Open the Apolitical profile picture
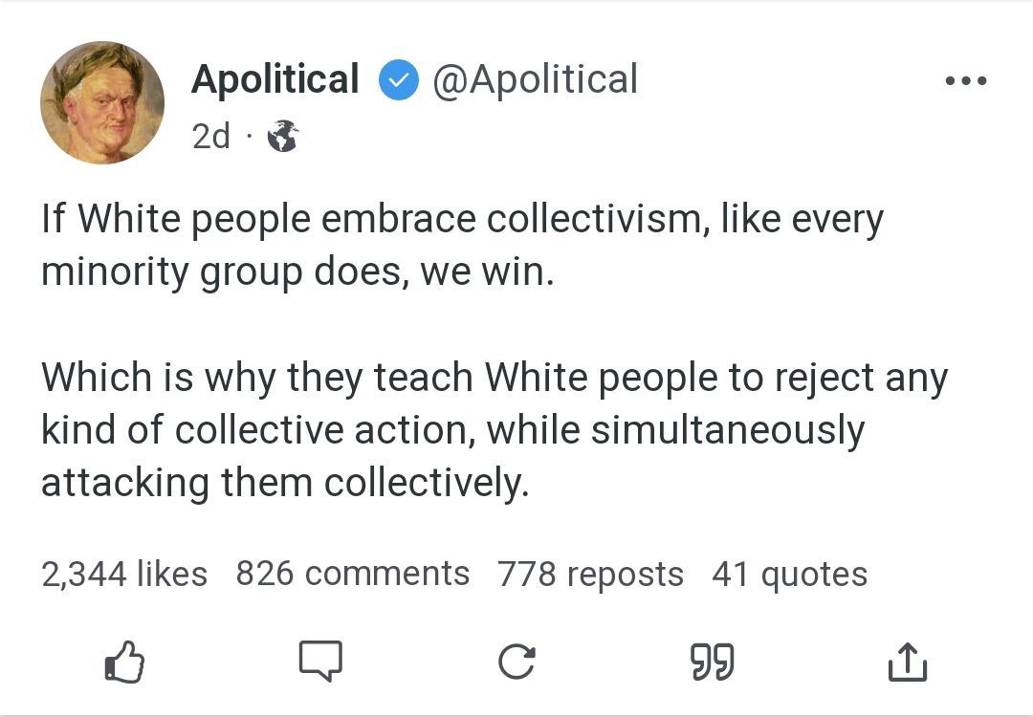This screenshot has width=1033, height=717. [x=102, y=102]
